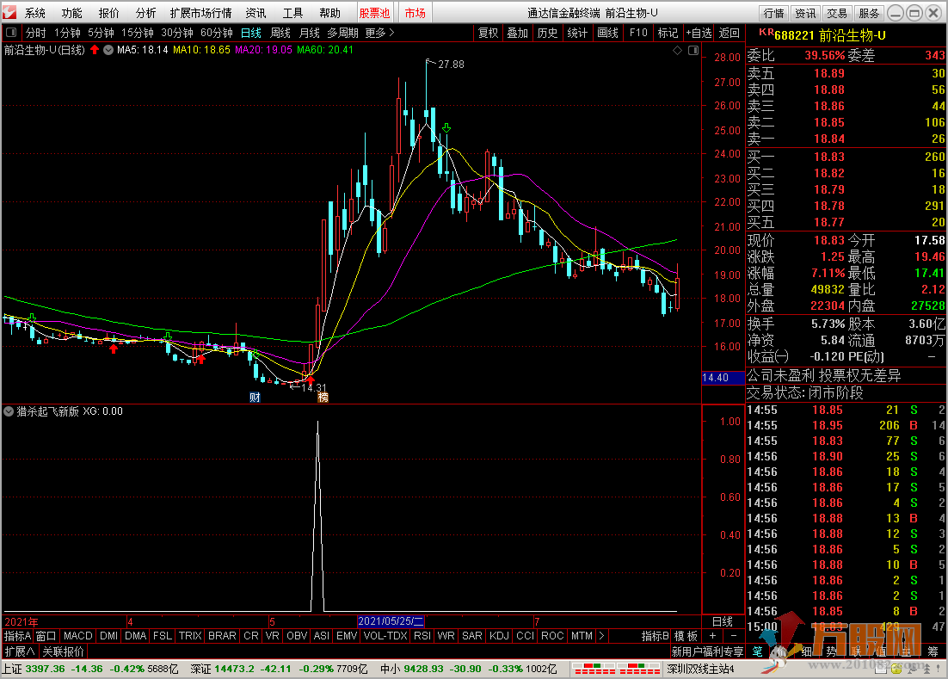The image size is (948, 679).
Task: Open the 指标B indicator list
Action: tap(655, 636)
